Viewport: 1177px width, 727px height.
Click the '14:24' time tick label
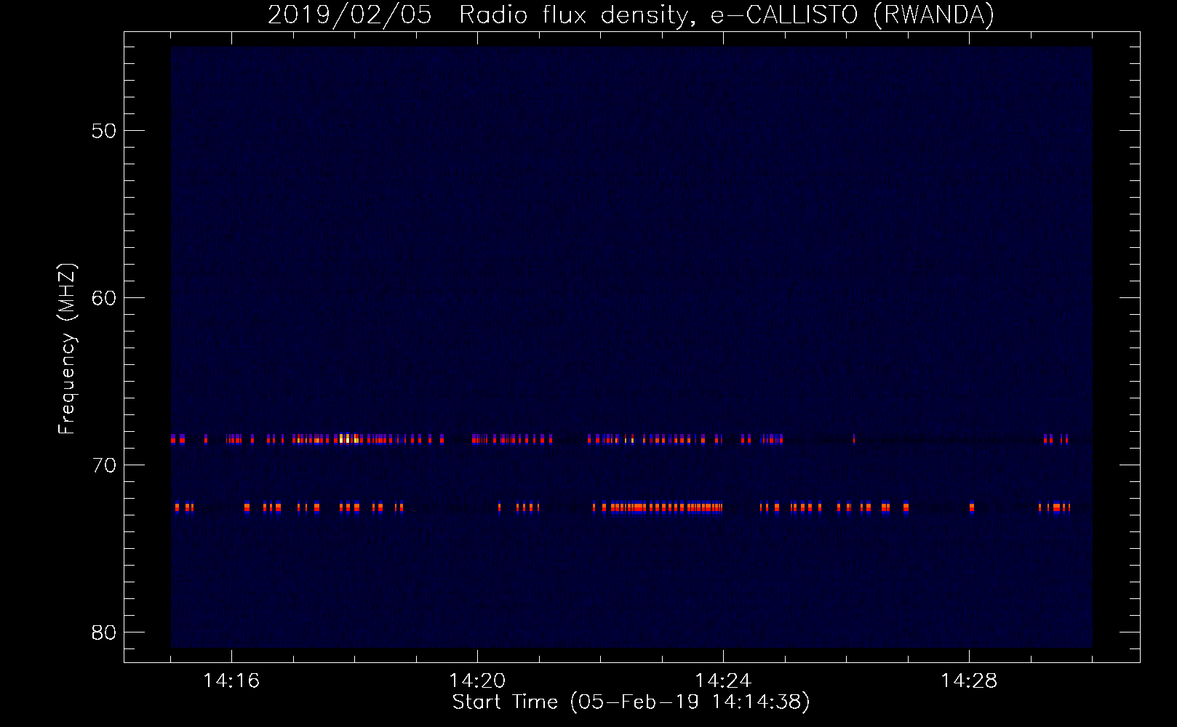[723, 680]
